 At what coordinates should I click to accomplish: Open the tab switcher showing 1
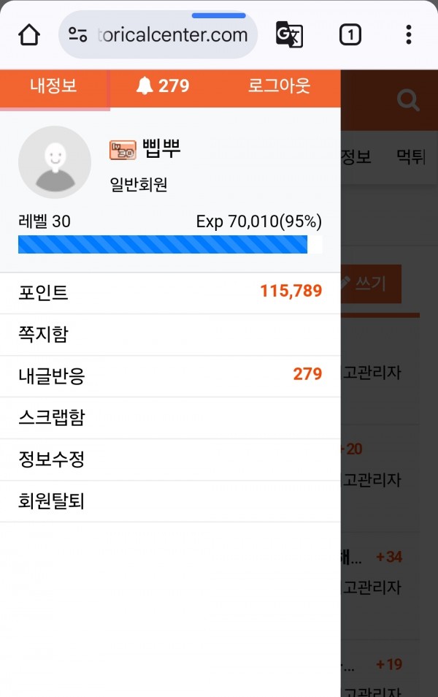(350, 34)
